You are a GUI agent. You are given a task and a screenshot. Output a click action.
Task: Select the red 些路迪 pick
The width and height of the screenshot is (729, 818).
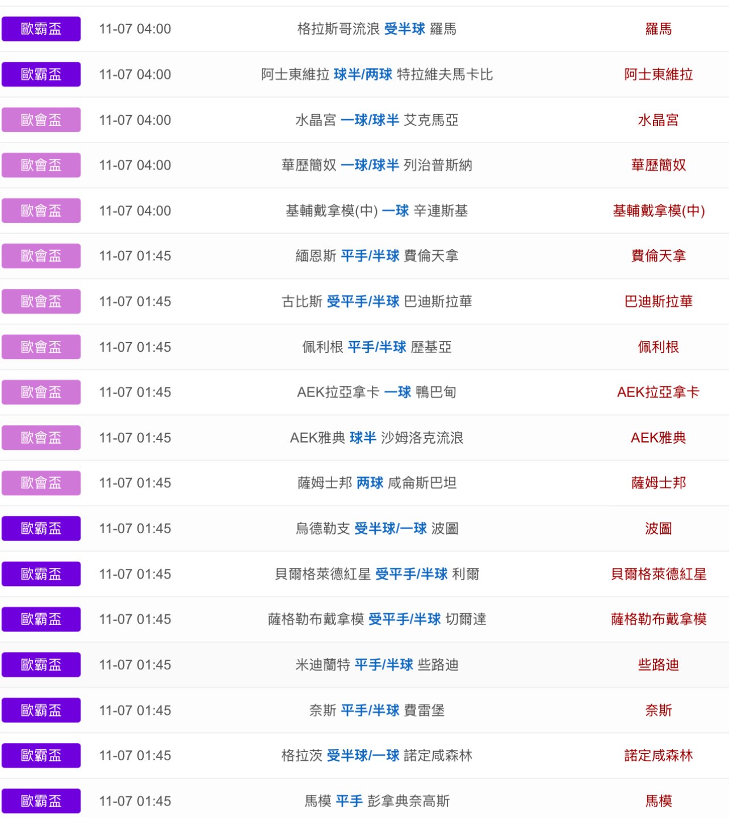658,665
